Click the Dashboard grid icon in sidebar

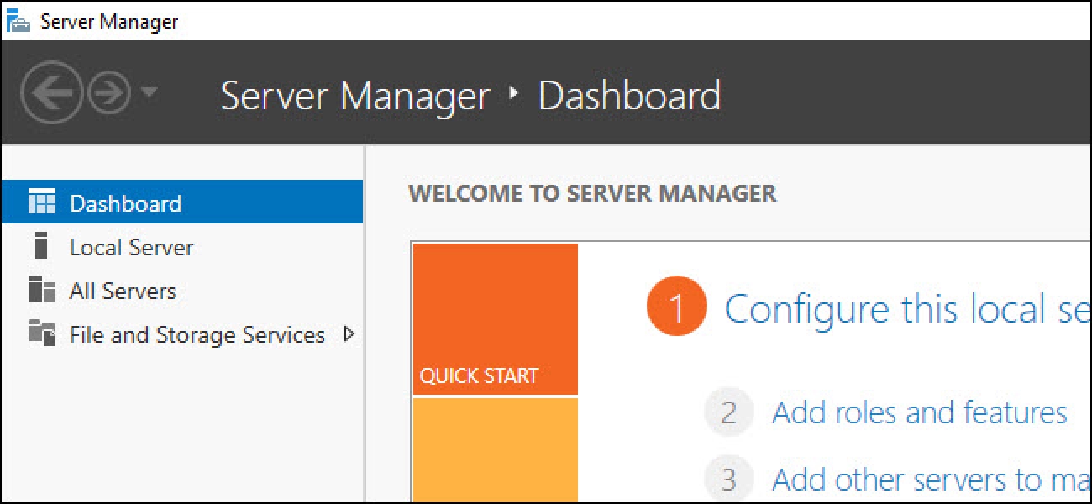(x=42, y=202)
